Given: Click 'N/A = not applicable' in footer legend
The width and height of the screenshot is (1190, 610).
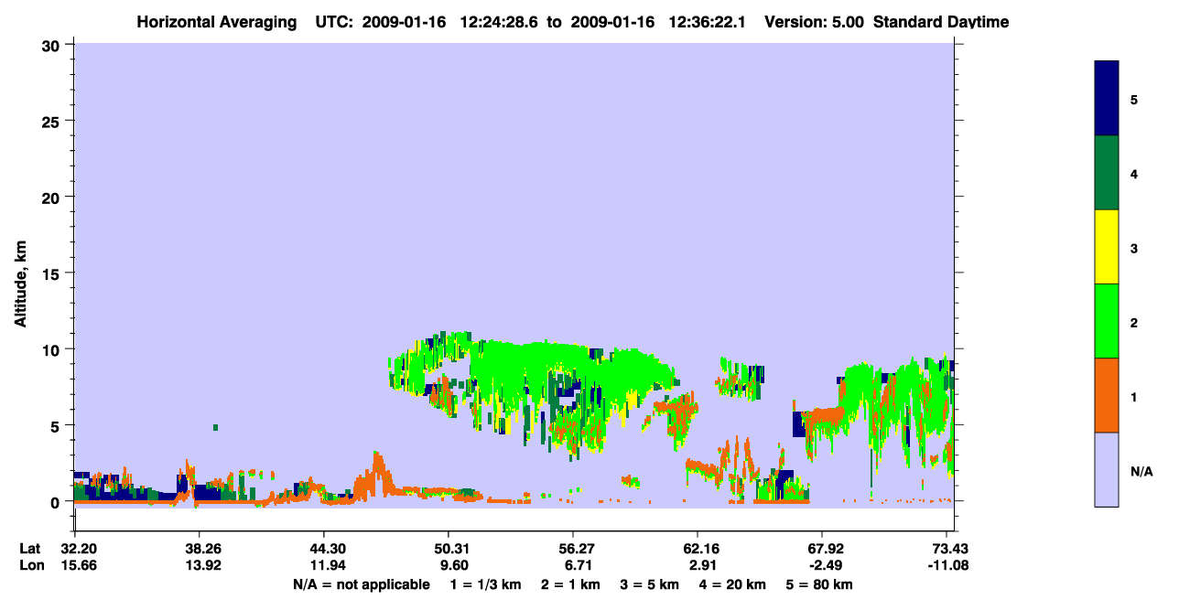Looking at the screenshot, I should point(362,584).
